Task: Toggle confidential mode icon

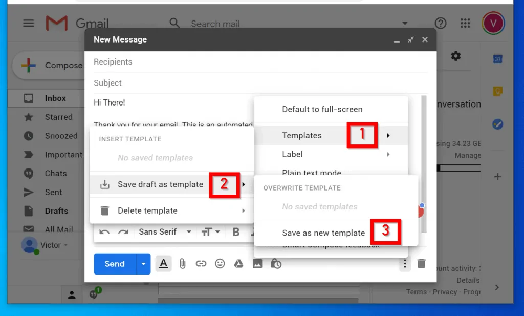Action: coord(276,264)
